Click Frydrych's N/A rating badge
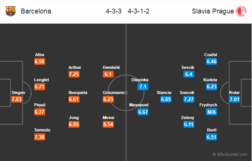Viewport: 252px width, 161px height. [211, 112]
